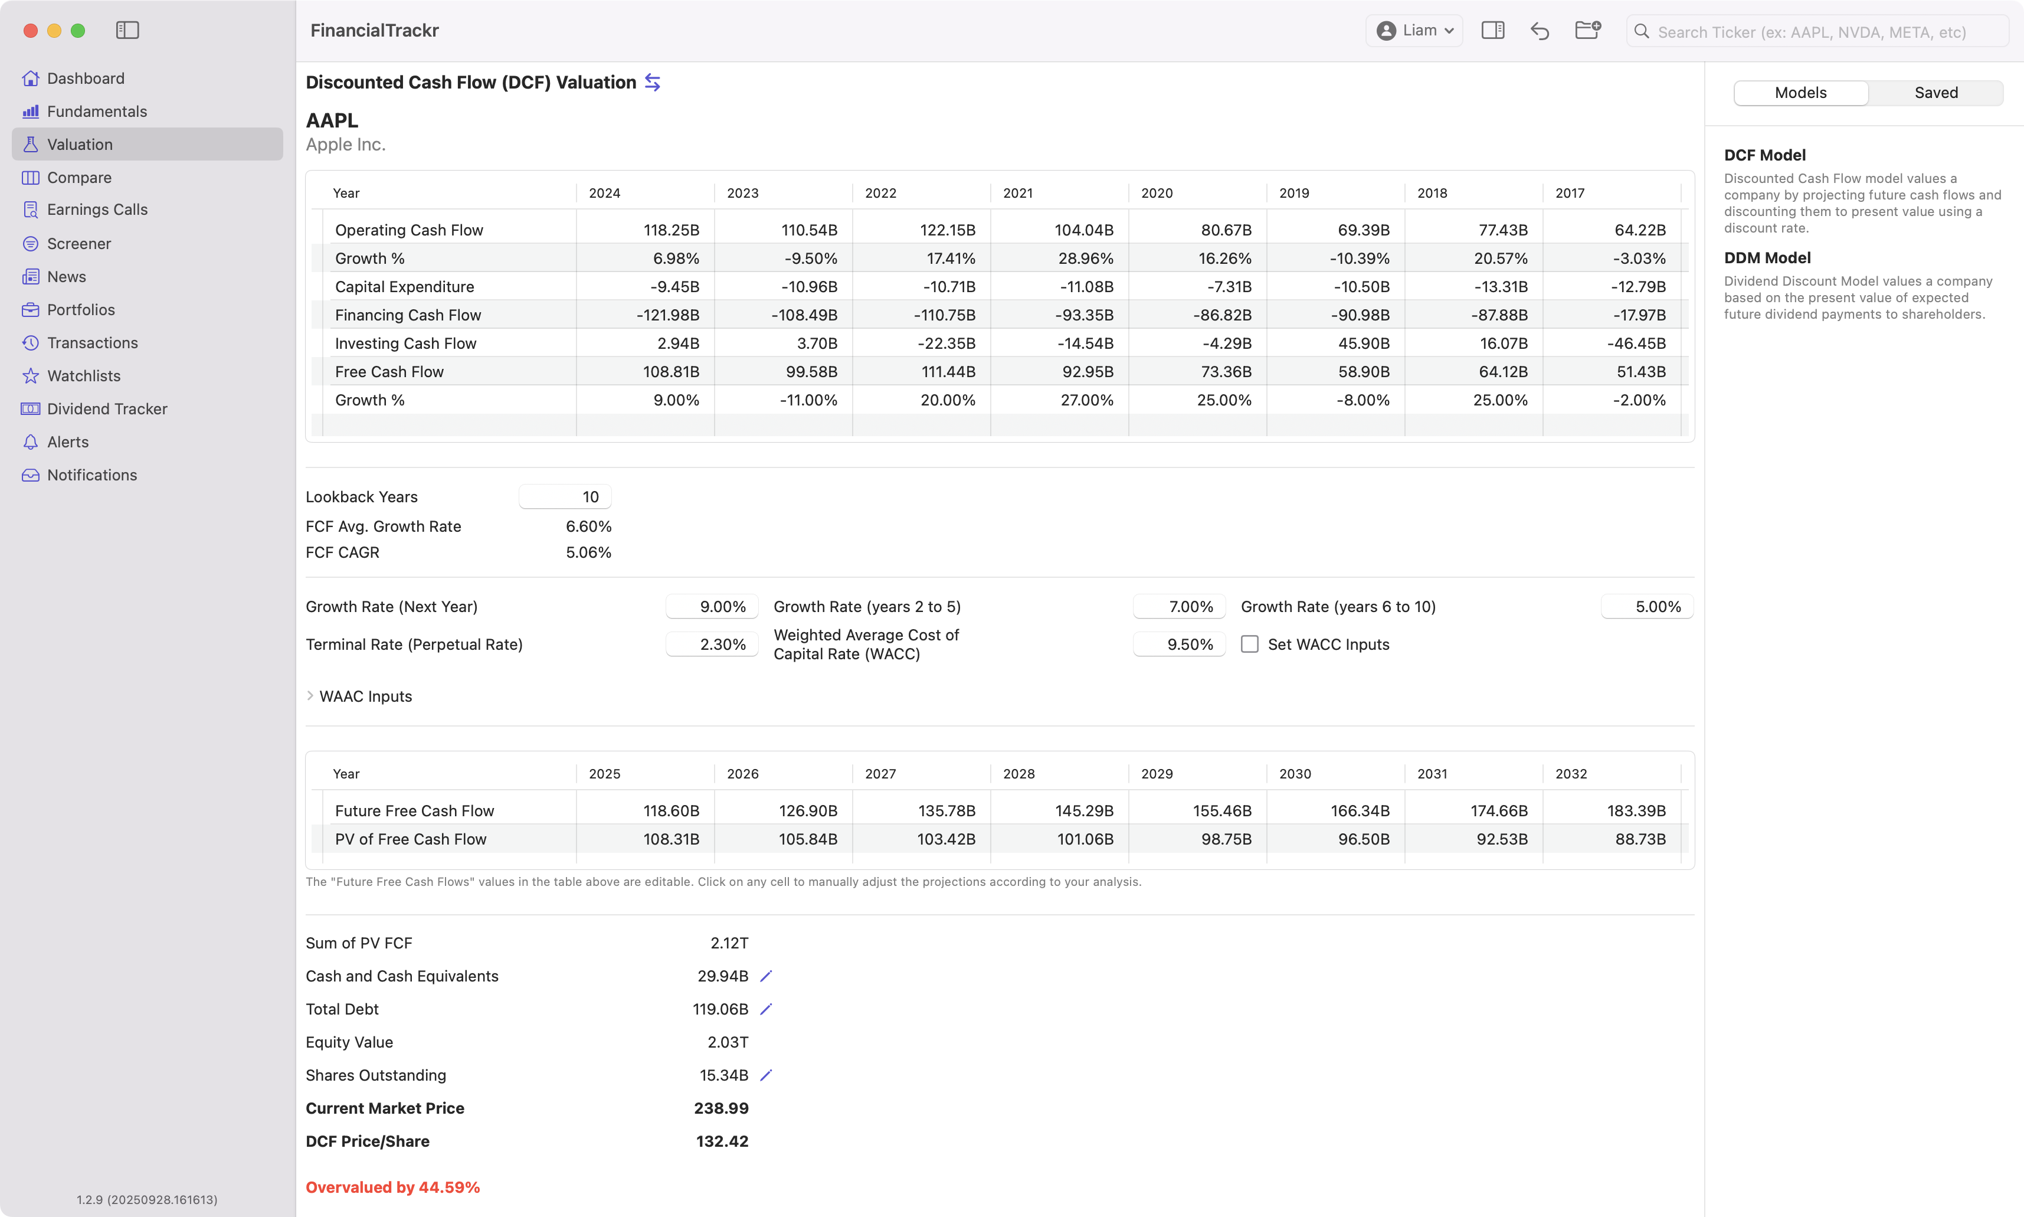Click the undo arrow icon
The image size is (2024, 1217).
click(x=1540, y=31)
